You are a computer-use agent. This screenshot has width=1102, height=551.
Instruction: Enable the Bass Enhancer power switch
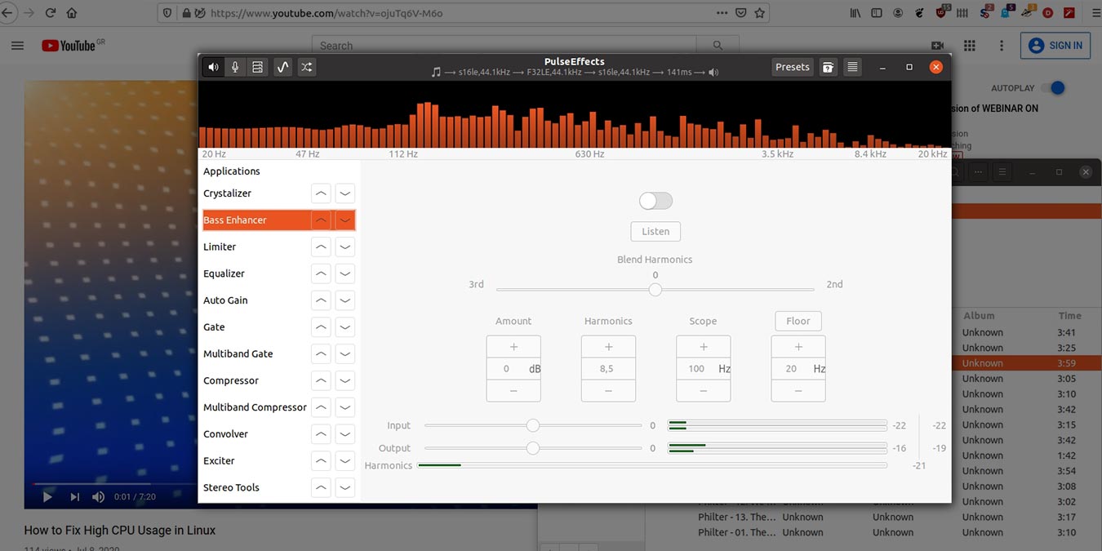click(x=655, y=200)
